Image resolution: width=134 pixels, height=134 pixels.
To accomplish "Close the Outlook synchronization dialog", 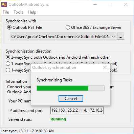I will (105, 68).
